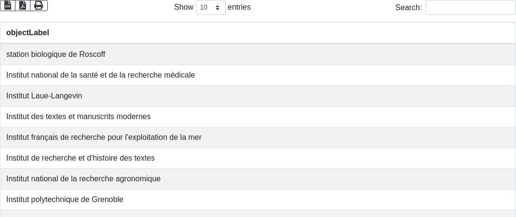
Task: Focus the Search input field
Action: coord(470,7)
